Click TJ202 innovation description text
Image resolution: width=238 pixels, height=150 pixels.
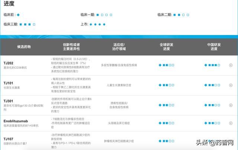pyautogui.click(x=71, y=65)
